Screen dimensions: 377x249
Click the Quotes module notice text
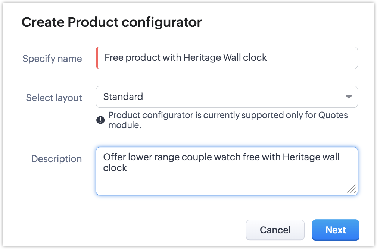[228, 115]
